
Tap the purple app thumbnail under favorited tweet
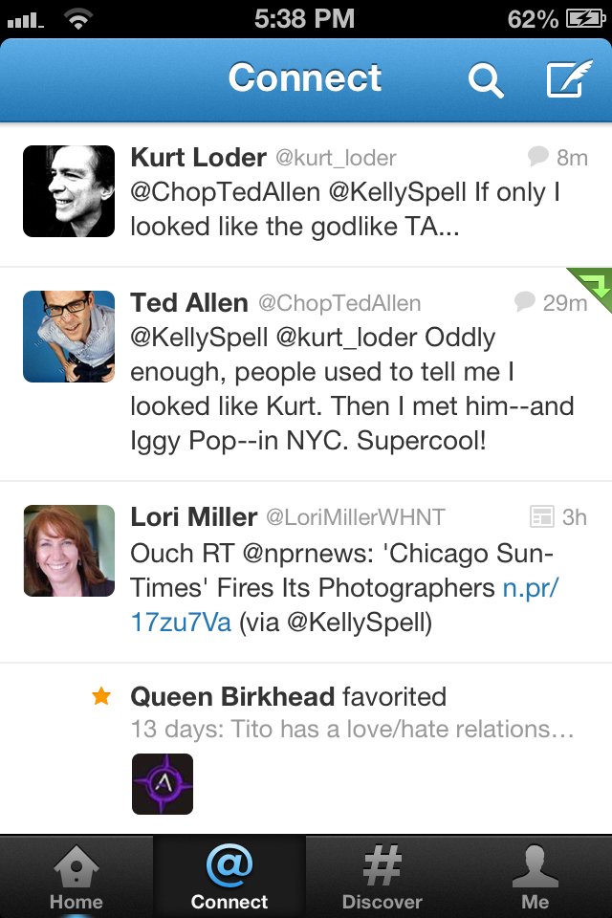point(163,784)
